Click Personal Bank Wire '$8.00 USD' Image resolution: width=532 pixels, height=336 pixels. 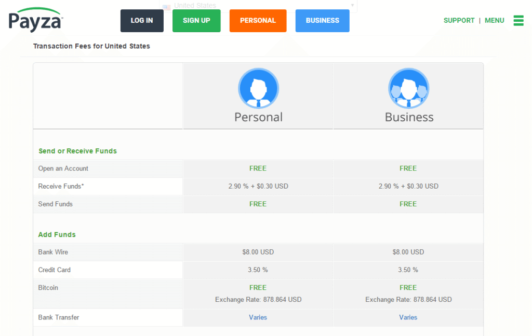258,252
